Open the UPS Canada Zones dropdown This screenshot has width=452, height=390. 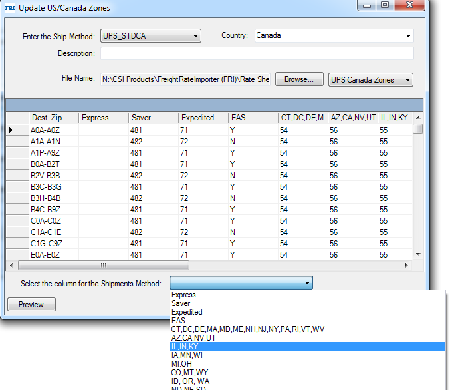coord(370,79)
